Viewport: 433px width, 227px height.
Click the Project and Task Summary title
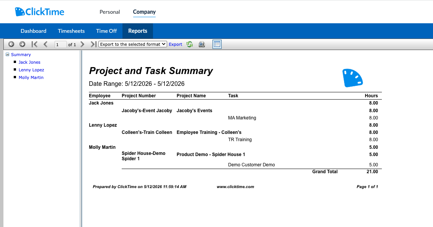tap(151, 71)
